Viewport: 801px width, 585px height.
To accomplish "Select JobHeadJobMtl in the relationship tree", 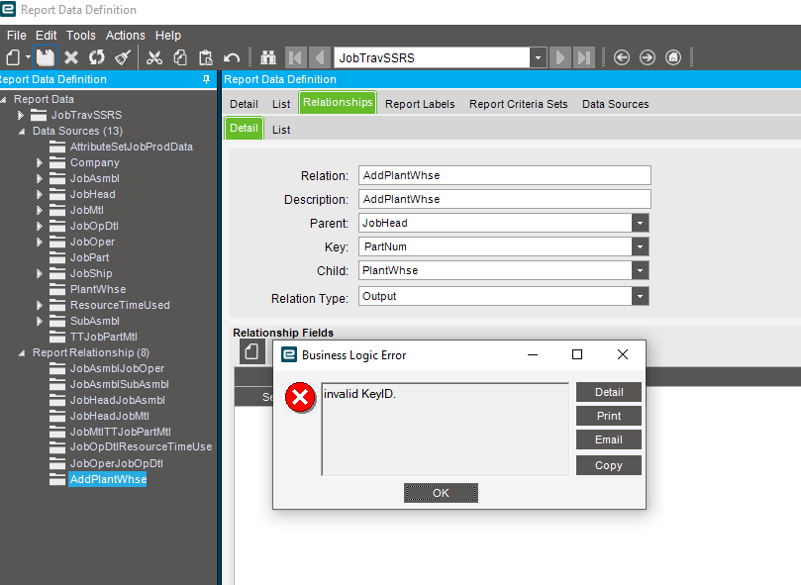I will [x=109, y=416].
